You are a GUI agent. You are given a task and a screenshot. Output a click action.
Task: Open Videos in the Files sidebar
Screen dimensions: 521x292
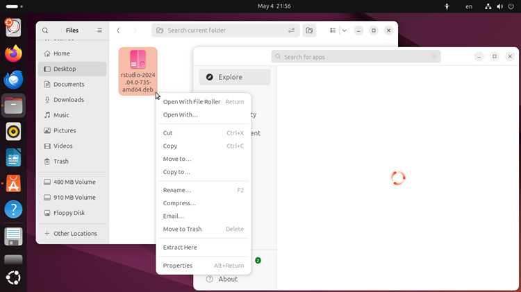point(72,146)
